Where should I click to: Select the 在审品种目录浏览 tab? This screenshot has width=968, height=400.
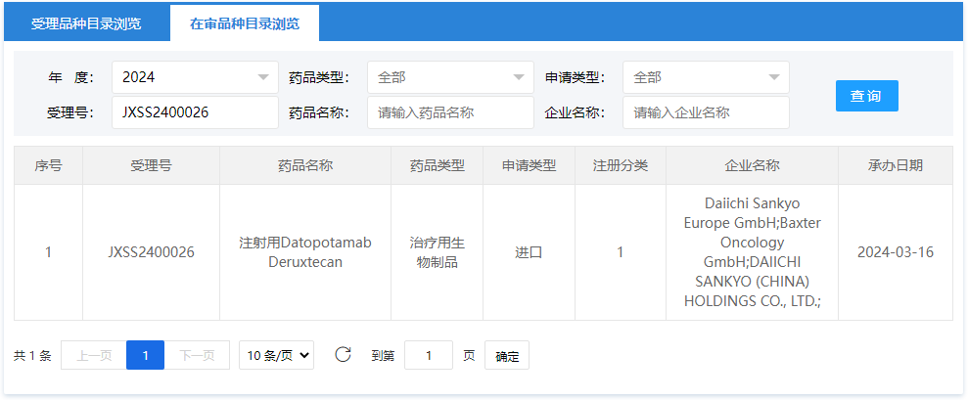coord(244,23)
